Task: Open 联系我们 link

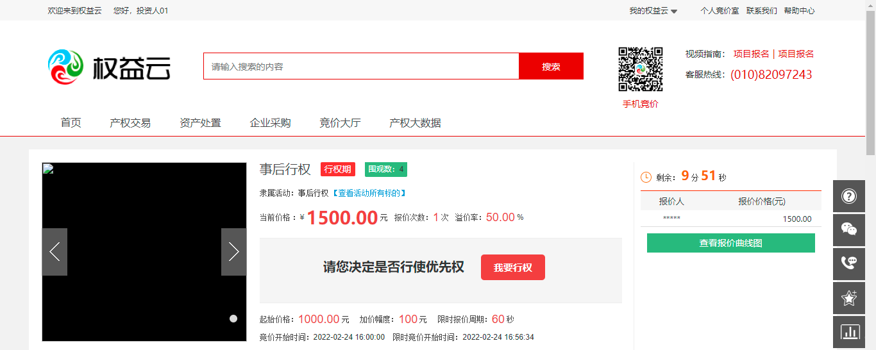Action: (762, 10)
